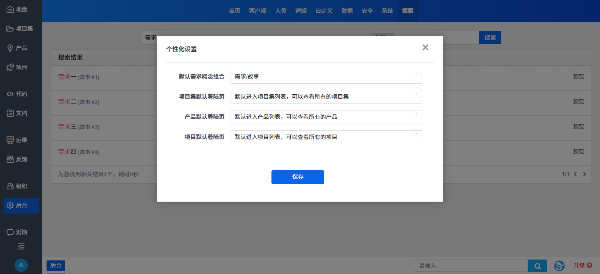Open the 安全 top menu
The height and width of the screenshot is (274, 600).
[367, 11]
